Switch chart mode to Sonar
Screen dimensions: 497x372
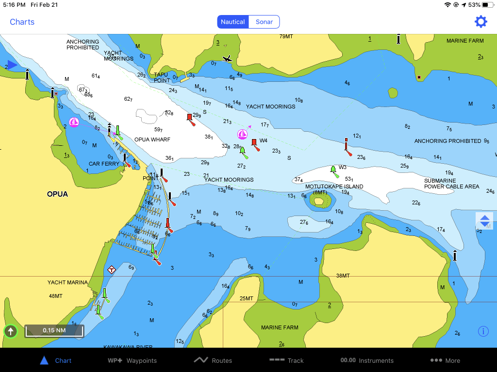[x=264, y=22]
